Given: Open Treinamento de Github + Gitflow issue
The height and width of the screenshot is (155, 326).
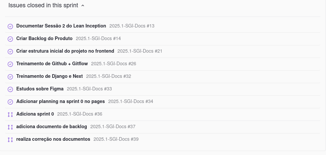Looking at the screenshot, I should 52,64.
